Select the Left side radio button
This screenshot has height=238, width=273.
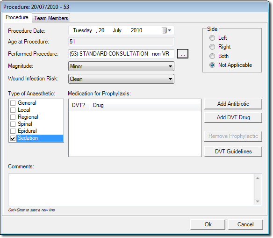[x=212, y=38]
